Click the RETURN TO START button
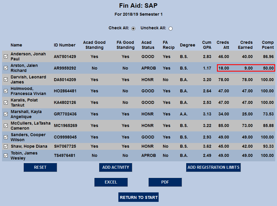The width and height of the screenshot is (277, 206). click(138, 197)
